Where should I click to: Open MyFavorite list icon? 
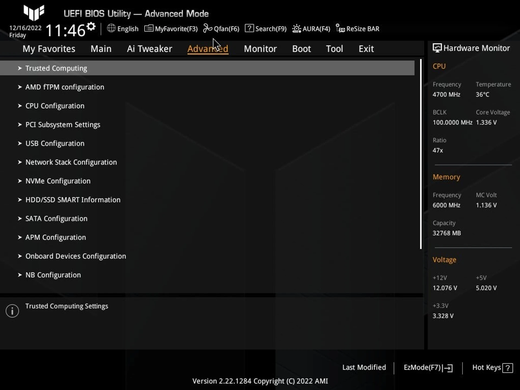point(149,28)
